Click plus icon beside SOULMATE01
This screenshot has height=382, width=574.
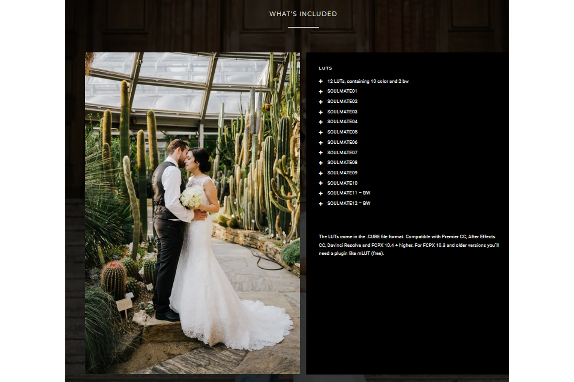tap(320, 91)
